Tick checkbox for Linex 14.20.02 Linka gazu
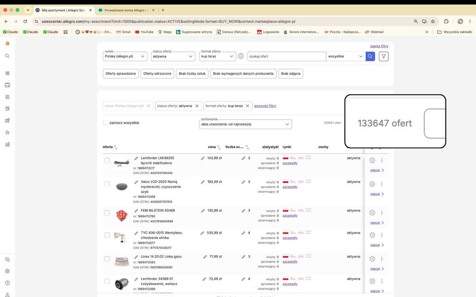 pos(107,259)
